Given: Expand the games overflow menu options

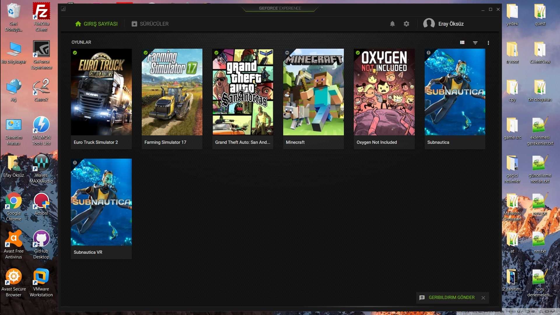Looking at the screenshot, I should 489,43.
